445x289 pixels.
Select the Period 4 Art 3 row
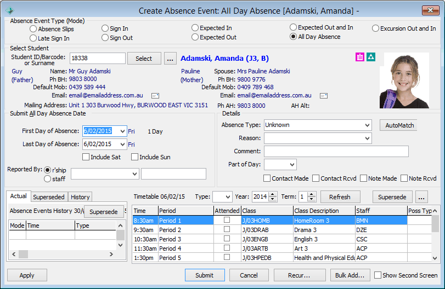pyautogui.click(x=282, y=248)
